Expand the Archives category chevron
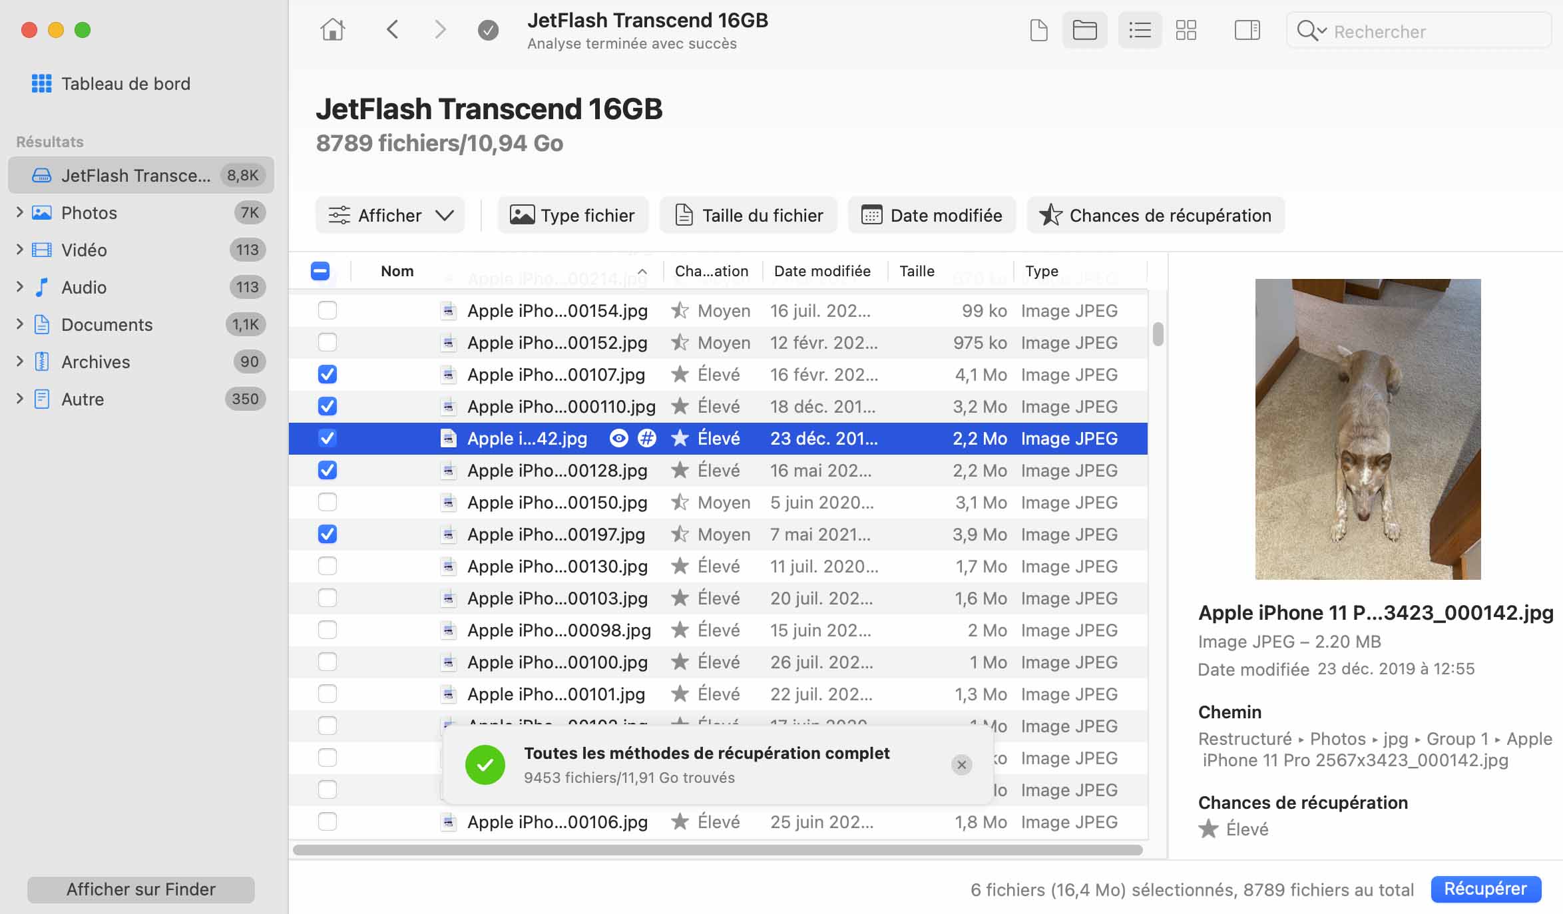This screenshot has width=1563, height=914. pos(19,361)
